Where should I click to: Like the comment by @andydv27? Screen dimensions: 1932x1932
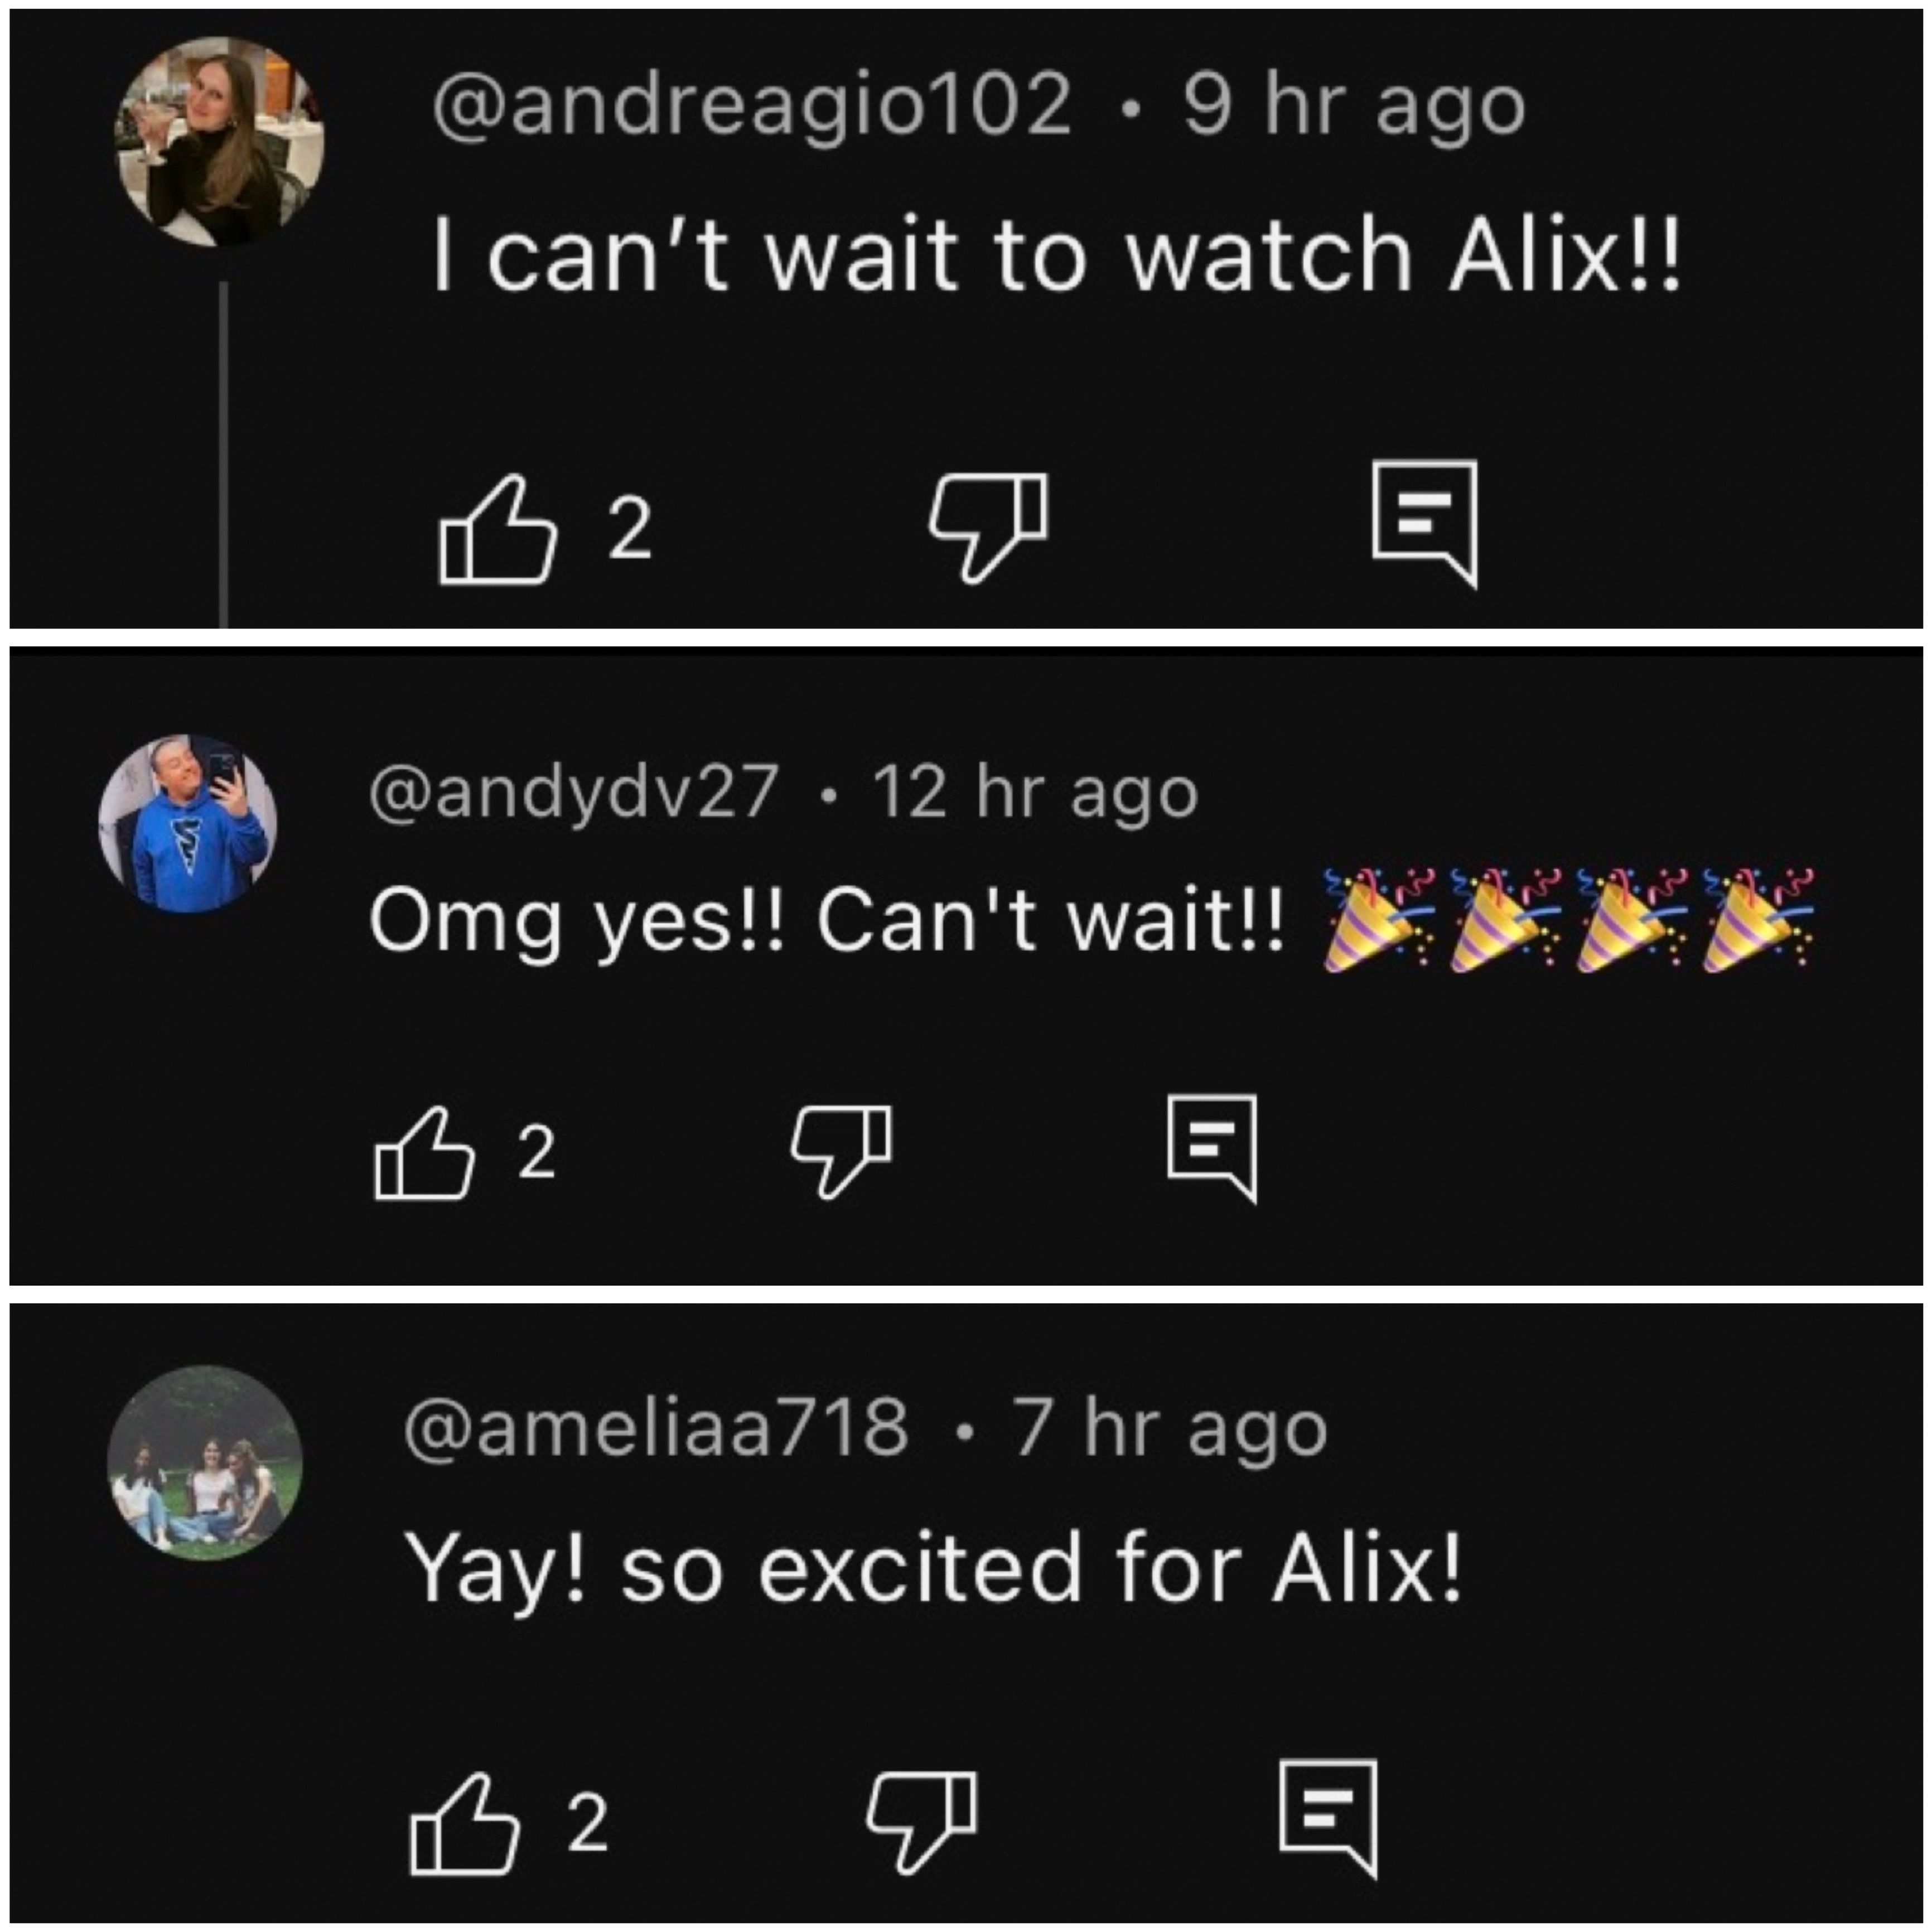[424, 1153]
